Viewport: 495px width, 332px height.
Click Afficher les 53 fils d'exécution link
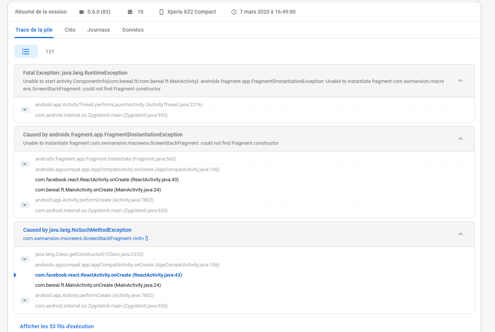57,326
